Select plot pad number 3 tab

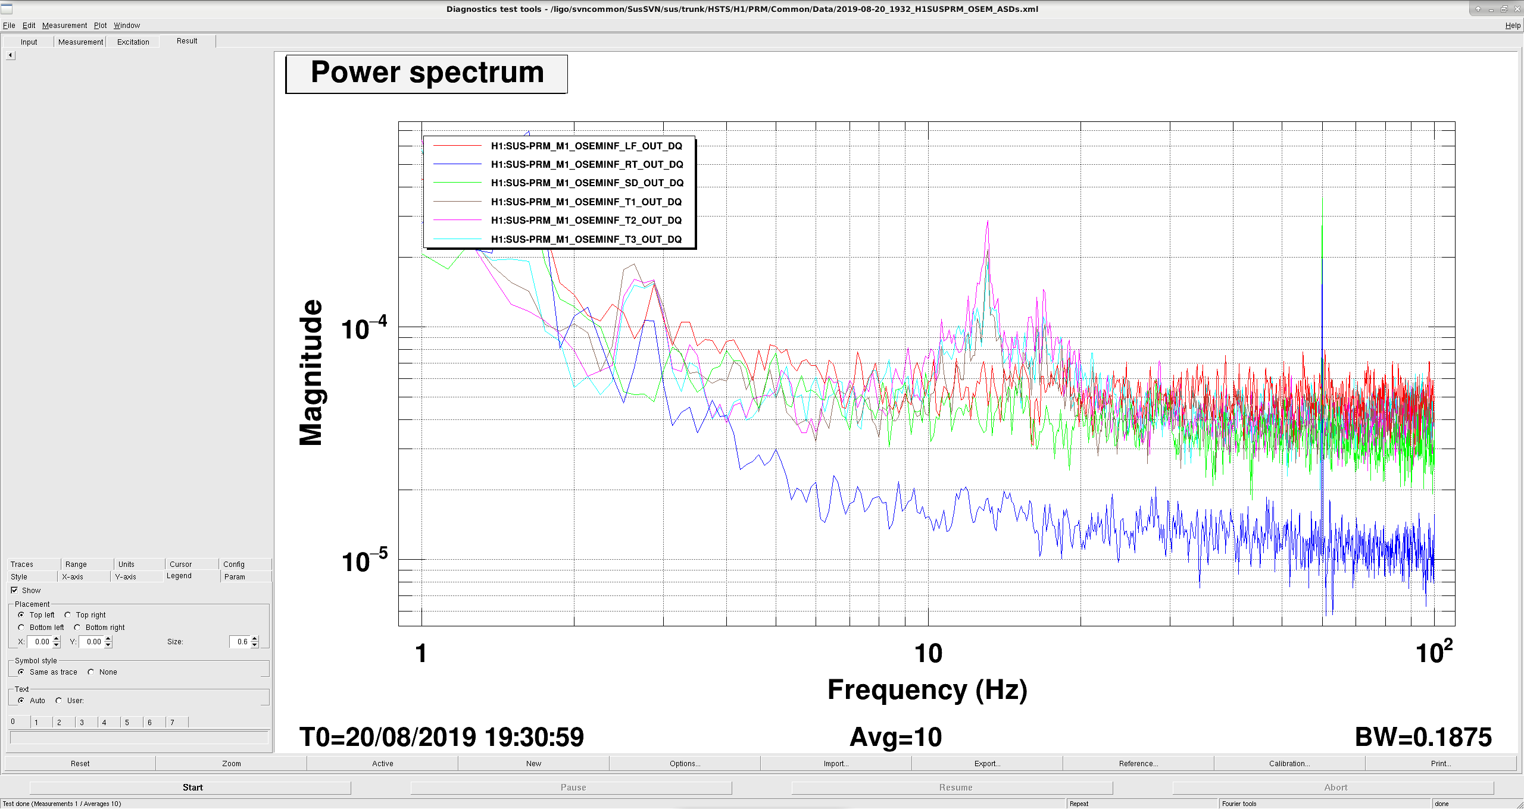[x=86, y=722]
